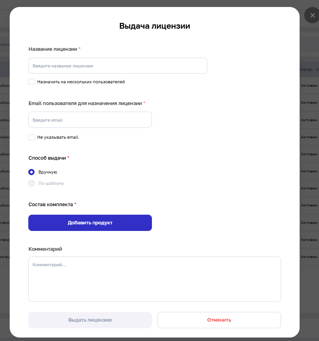Click the topmost "Активен" status in the table
This screenshot has width=319, height=341.
309,86
